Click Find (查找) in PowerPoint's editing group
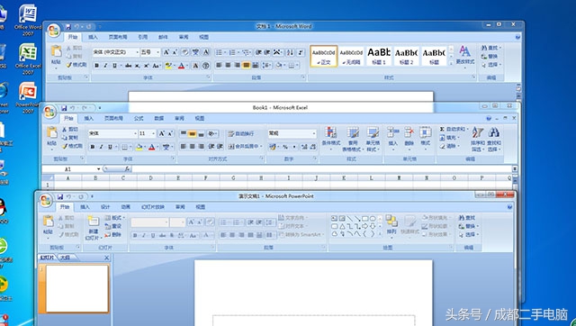 [x=467, y=218]
